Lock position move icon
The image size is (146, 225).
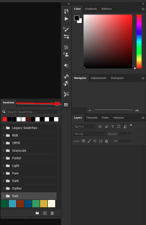(x=95, y=141)
